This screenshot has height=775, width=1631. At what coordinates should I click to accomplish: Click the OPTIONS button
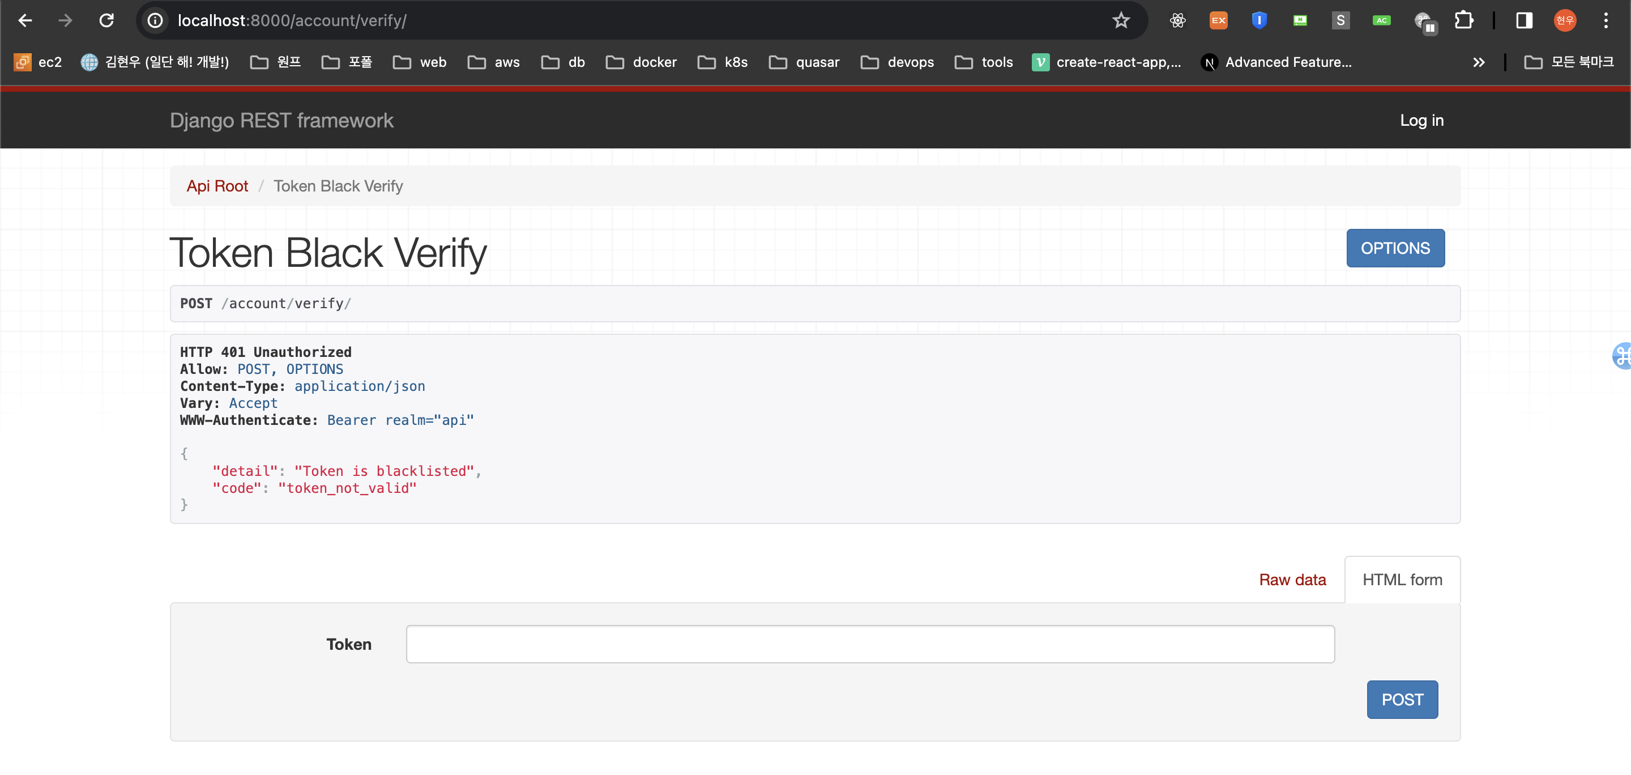[1395, 248]
